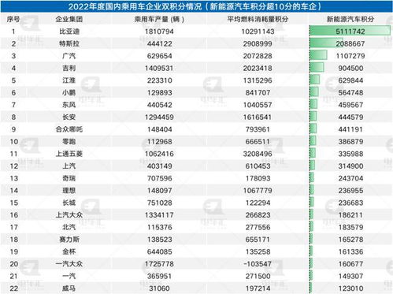Select production value 444122 for 特斯拉
The image size is (393, 294).
pos(159,43)
